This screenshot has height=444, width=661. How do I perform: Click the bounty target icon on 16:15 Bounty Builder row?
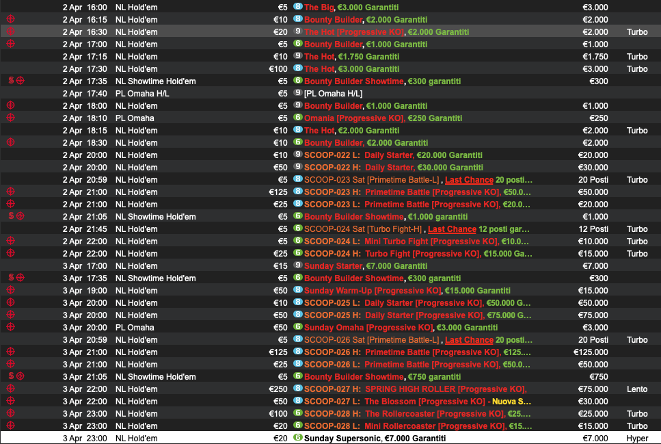pyautogui.click(x=10, y=19)
